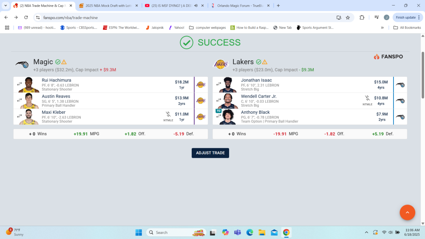
Task: Bookmark this page with the star icon
Action: pyautogui.click(x=348, y=17)
